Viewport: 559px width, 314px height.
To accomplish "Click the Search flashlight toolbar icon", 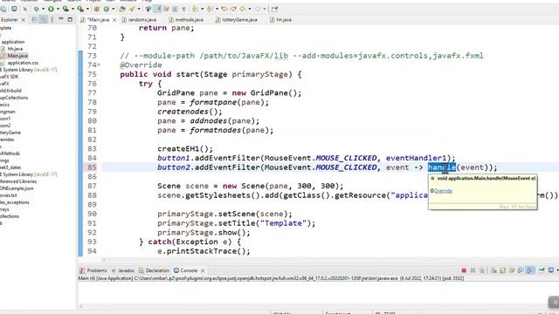I will point(132,9).
